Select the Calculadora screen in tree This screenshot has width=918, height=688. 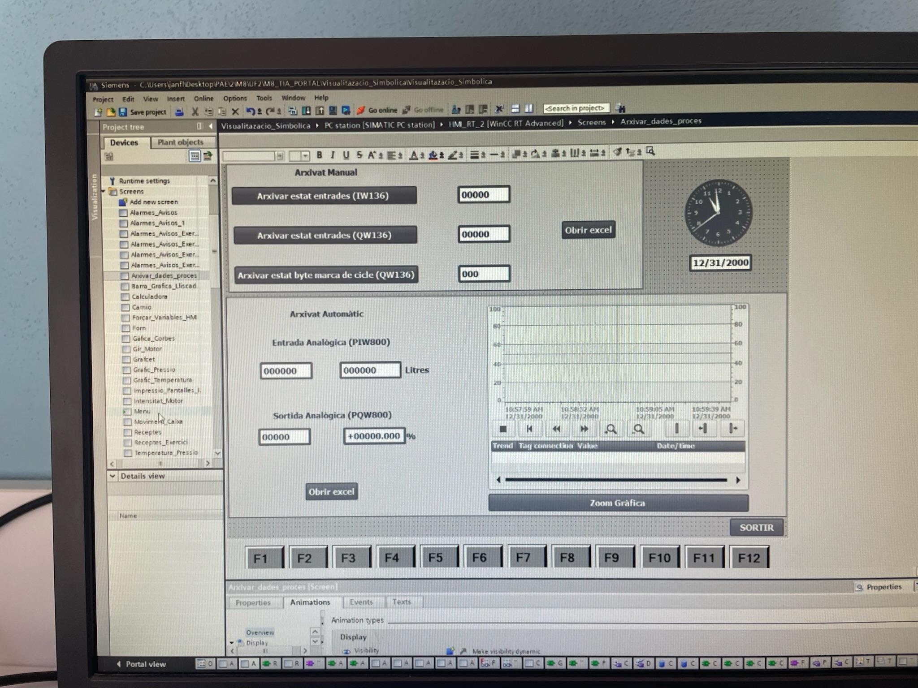(149, 297)
